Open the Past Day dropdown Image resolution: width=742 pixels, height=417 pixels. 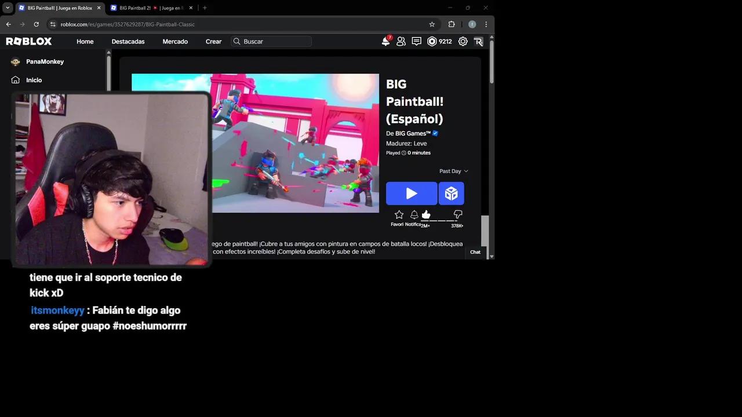[453, 171]
